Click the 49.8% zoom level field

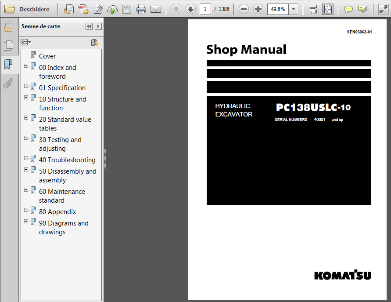278,9
